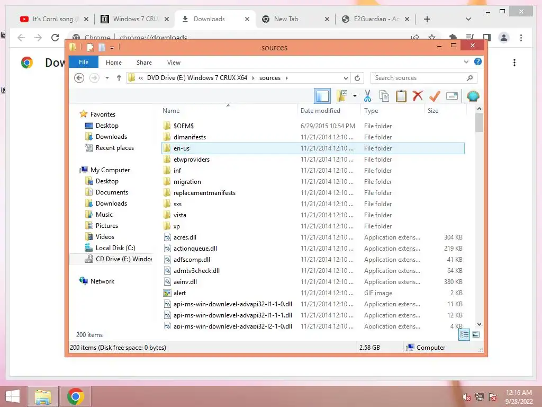This screenshot has width=542, height=407.
Task: Click DVD Drive (E:) Windows 7 CRUX X64 breadcrumb
Action: pos(197,78)
